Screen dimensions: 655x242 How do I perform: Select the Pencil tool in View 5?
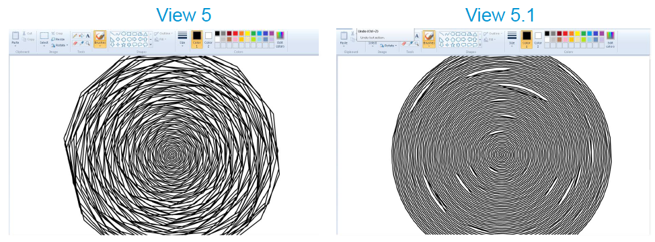tap(75, 36)
